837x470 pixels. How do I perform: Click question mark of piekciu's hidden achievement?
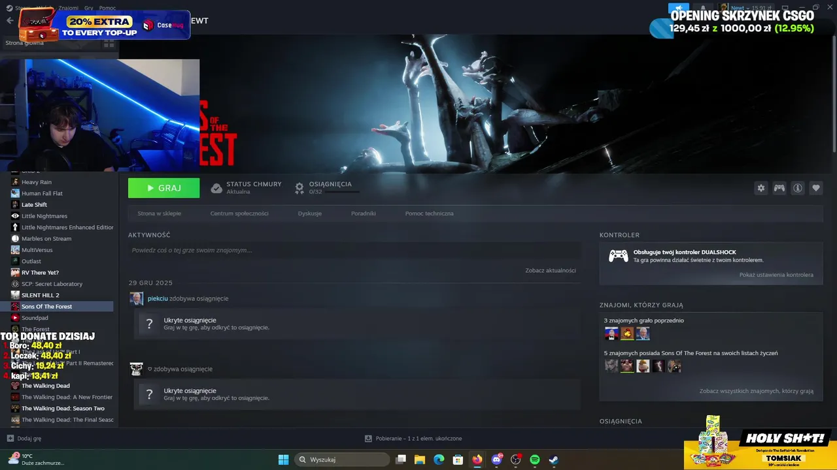point(149,324)
